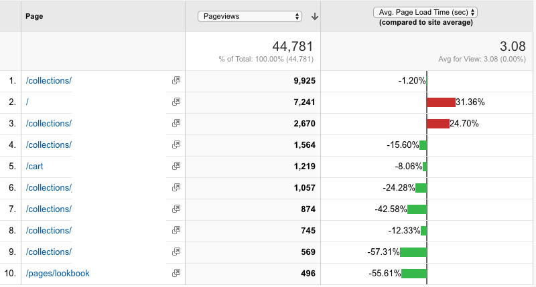The width and height of the screenshot is (536, 287).
Task: Click the sort descending arrow next to Pageviews
Action: 315,16
